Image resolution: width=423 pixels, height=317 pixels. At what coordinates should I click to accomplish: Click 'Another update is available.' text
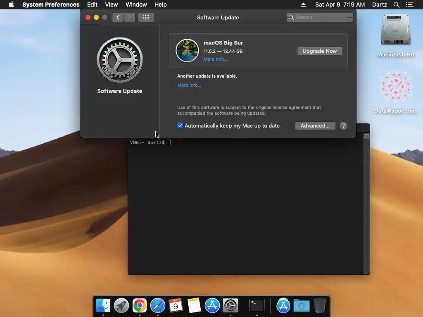click(207, 76)
